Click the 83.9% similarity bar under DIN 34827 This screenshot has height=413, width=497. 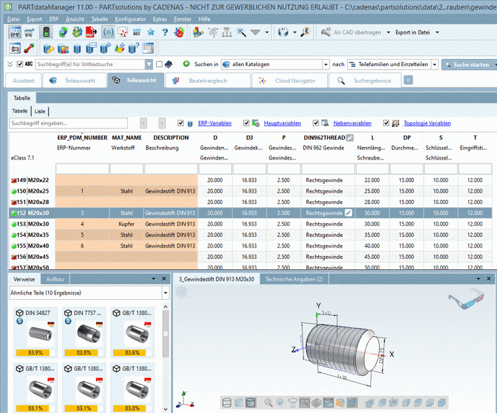(35, 353)
